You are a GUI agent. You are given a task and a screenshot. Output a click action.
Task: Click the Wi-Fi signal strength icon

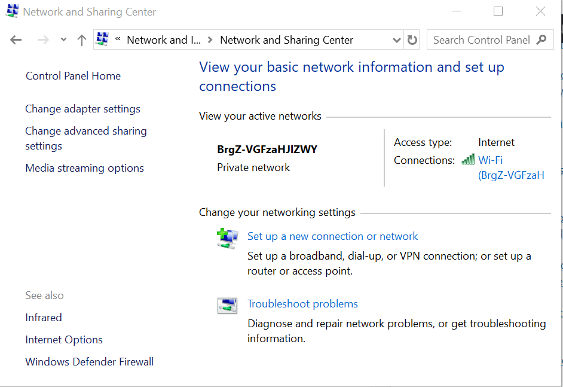pos(468,160)
